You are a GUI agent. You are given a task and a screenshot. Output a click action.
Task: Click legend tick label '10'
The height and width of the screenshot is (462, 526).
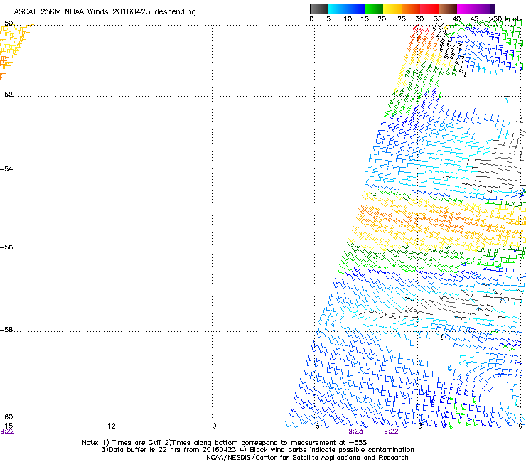[x=348, y=18]
